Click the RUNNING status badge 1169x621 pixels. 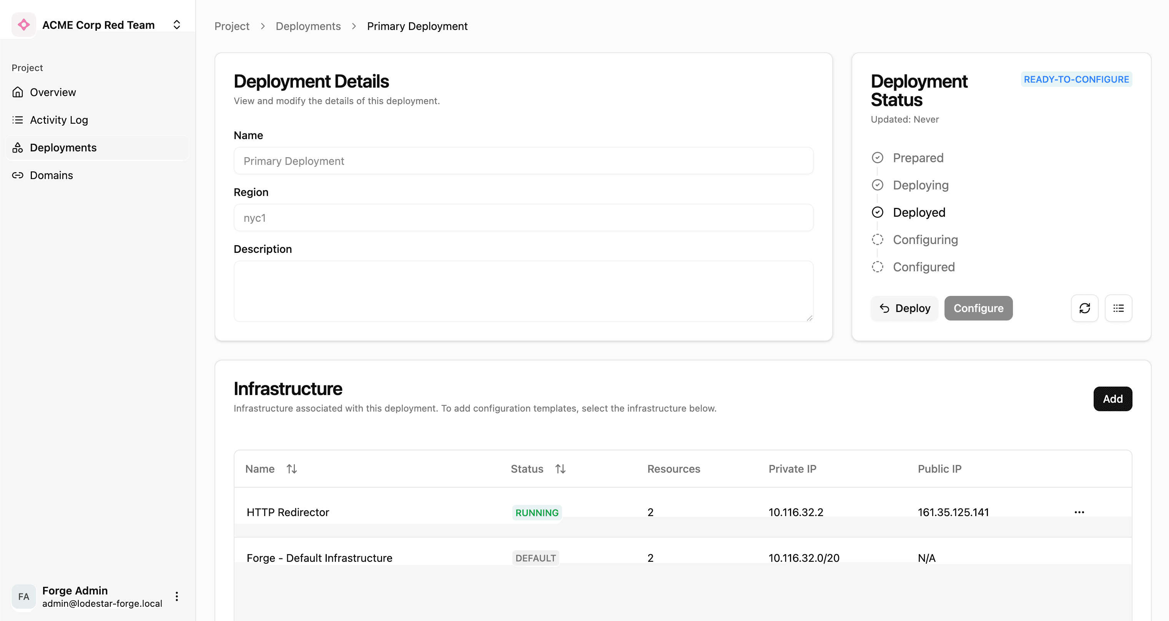point(537,513)
